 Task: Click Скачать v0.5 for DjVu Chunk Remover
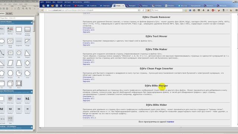(89, 30)
